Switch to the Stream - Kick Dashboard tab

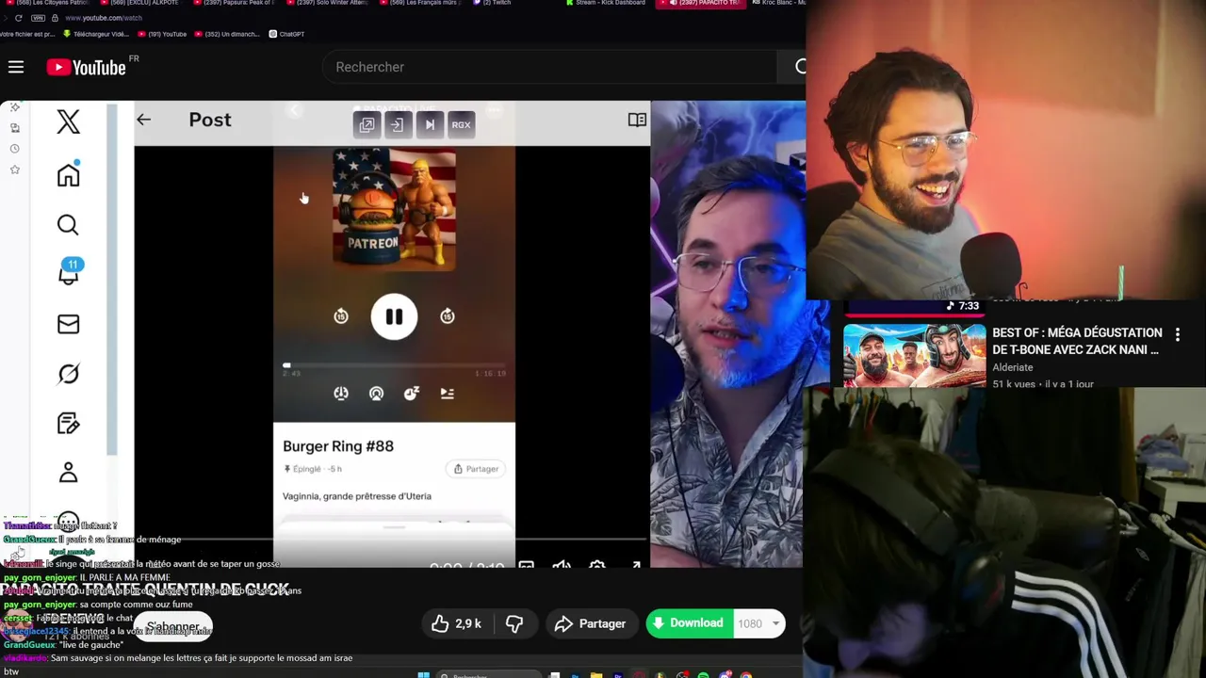tap(605, 3)
